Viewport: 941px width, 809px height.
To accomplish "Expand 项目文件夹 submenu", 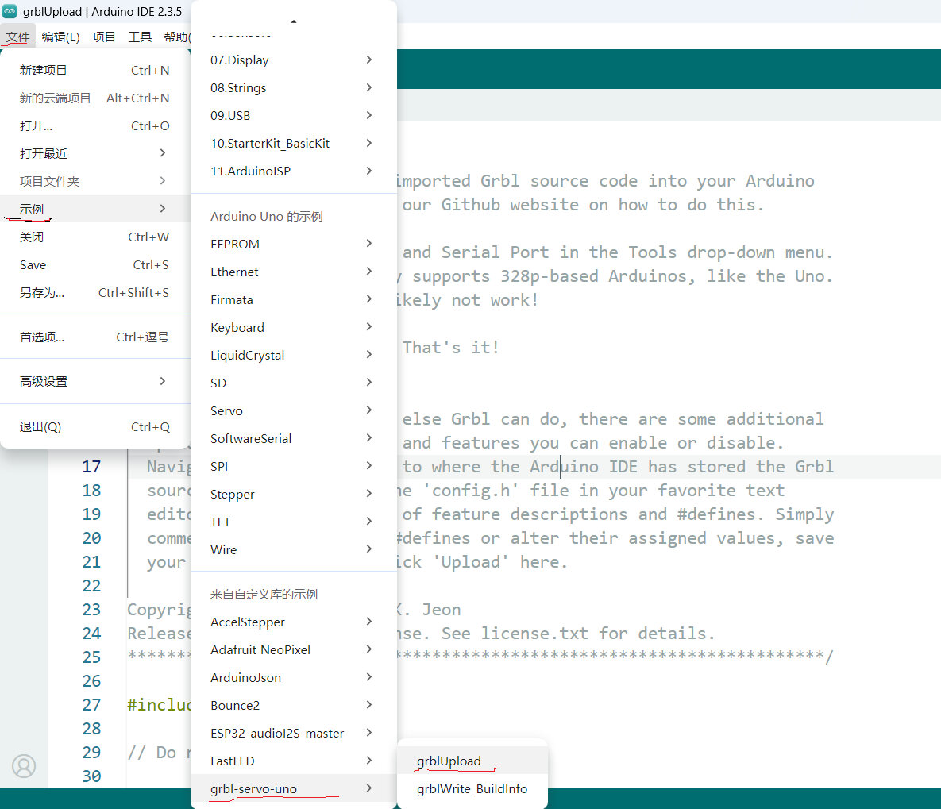I will pyautogui.click(x=94, y=181).
